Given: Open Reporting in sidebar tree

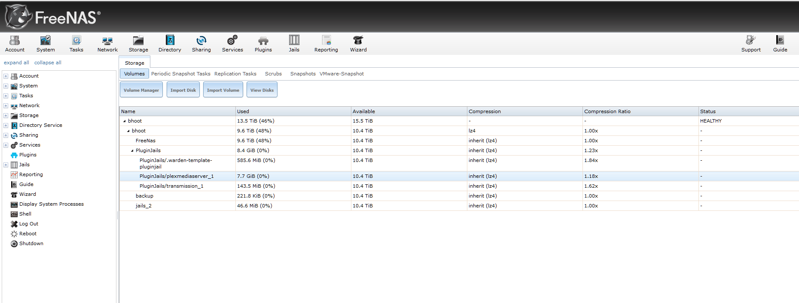Looking at the screenshot, I should (31, 174).
